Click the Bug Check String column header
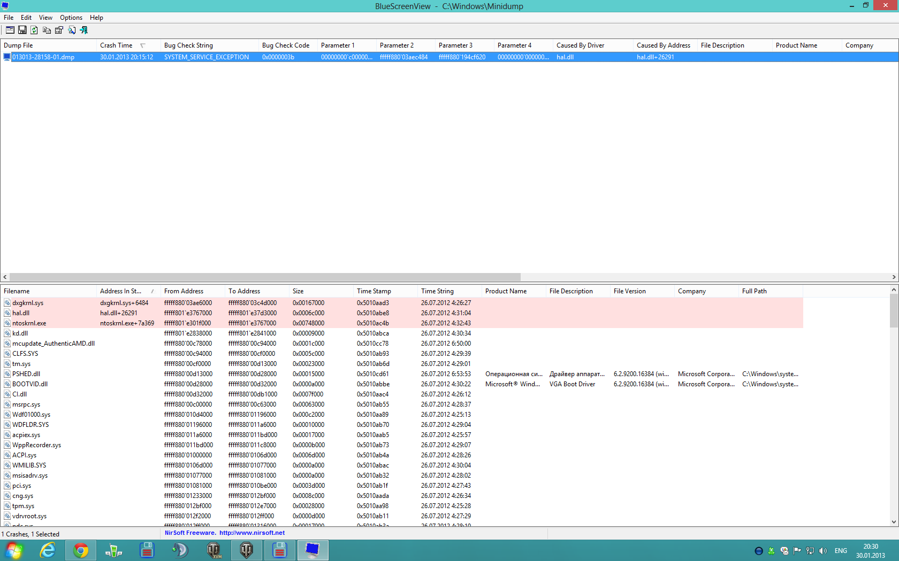Viewport: 899px width, 561px height. point(188,45)
